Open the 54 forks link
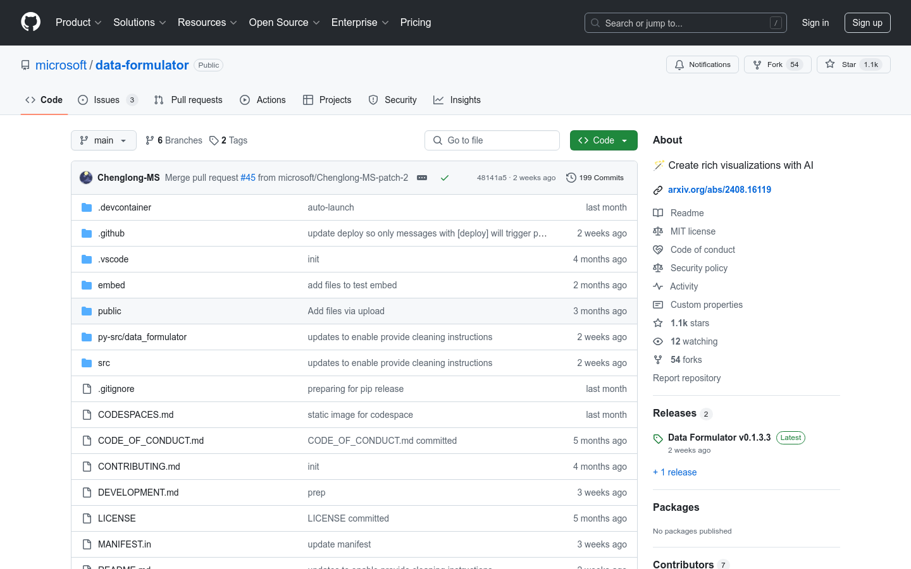911x569 pixels. click(x=686, y=360)
